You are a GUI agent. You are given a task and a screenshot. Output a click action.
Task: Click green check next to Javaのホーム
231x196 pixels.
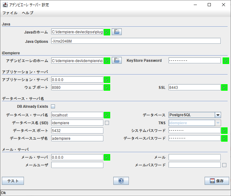[x=107, y=32]
